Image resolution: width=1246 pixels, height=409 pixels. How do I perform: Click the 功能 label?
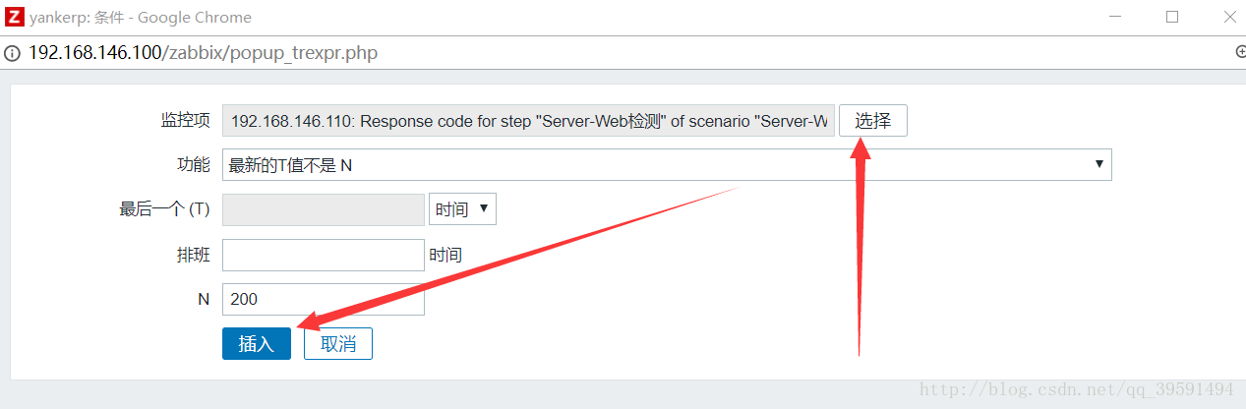coord(193,165)
